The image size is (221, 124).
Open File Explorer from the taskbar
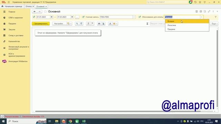57,121
